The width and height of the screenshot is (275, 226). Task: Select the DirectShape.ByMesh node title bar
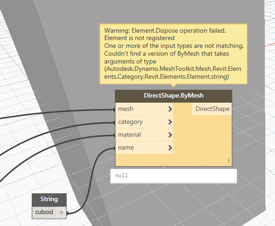(x=174, y=96)
